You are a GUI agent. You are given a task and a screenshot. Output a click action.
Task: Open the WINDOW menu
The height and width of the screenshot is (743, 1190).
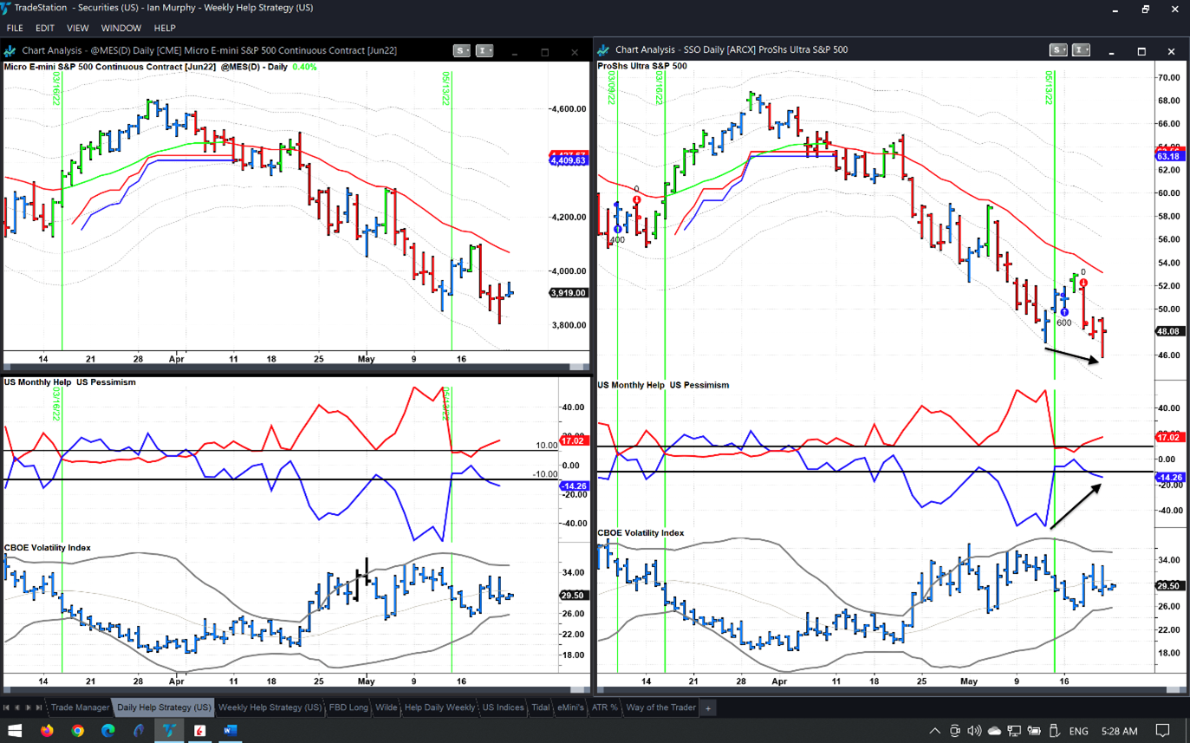pos(120,29)
